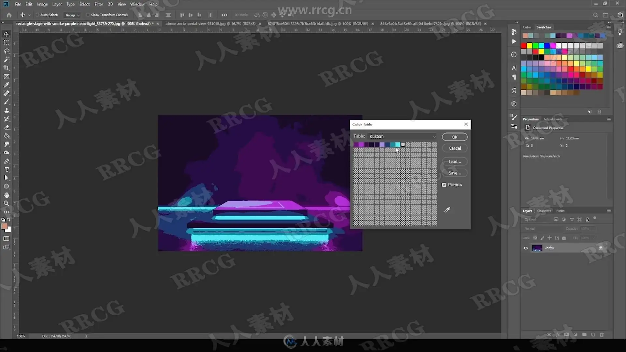Click OK in Color Table dialog

point(455,137)
